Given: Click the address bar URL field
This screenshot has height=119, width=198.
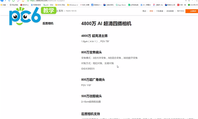Looking at the screenshot, I should point(101,1).
